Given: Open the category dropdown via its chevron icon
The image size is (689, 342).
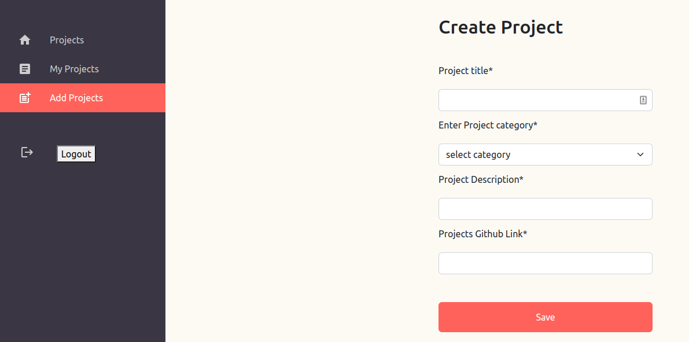Looking at the screenshot, I should click(640, 155).
